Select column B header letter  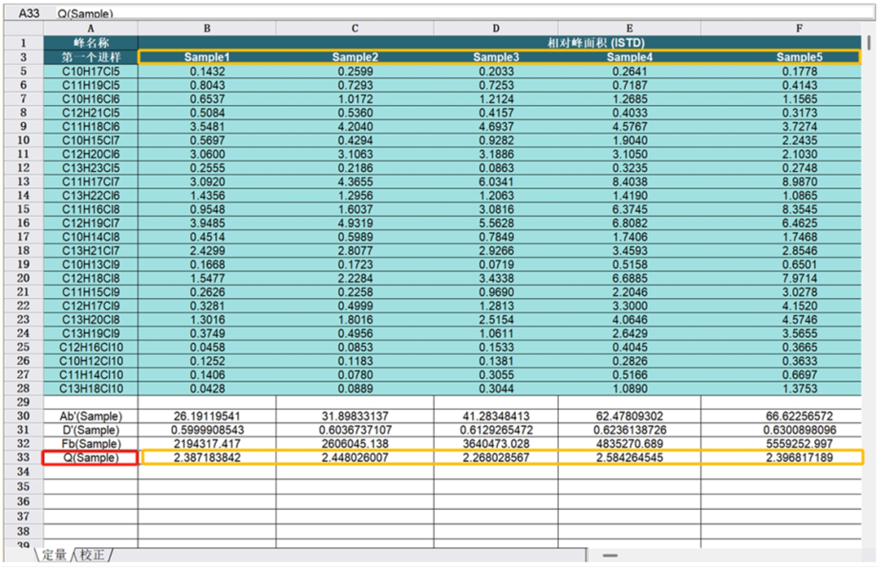[207, 28]
